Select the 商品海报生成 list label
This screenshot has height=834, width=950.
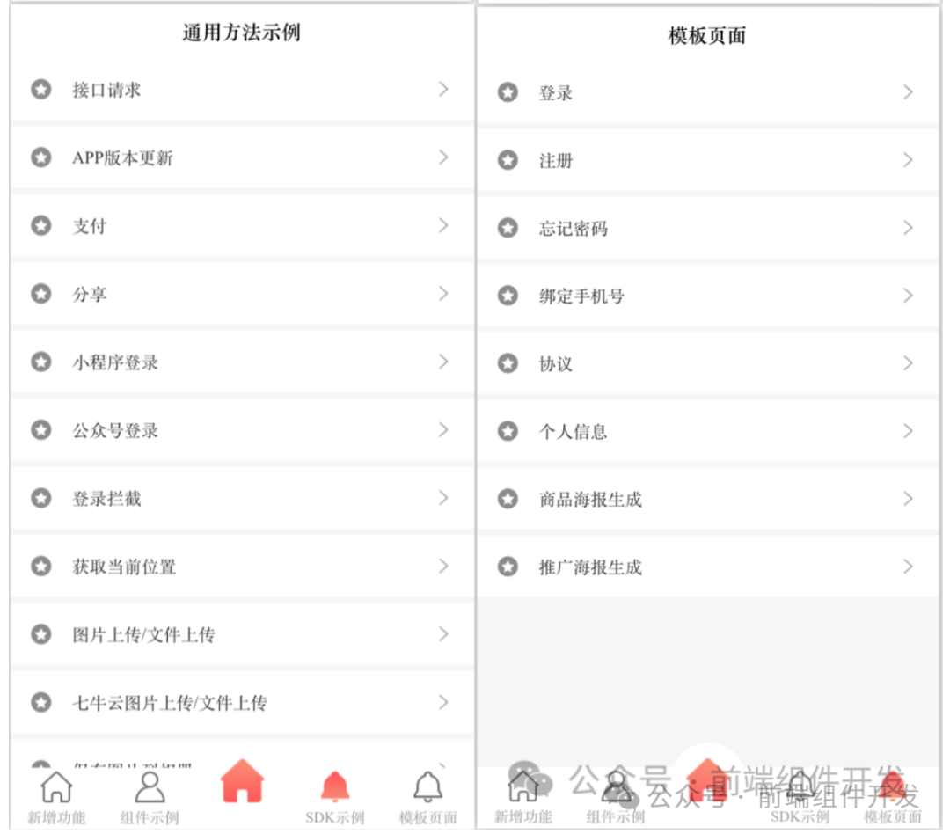(x=591, y=500)
